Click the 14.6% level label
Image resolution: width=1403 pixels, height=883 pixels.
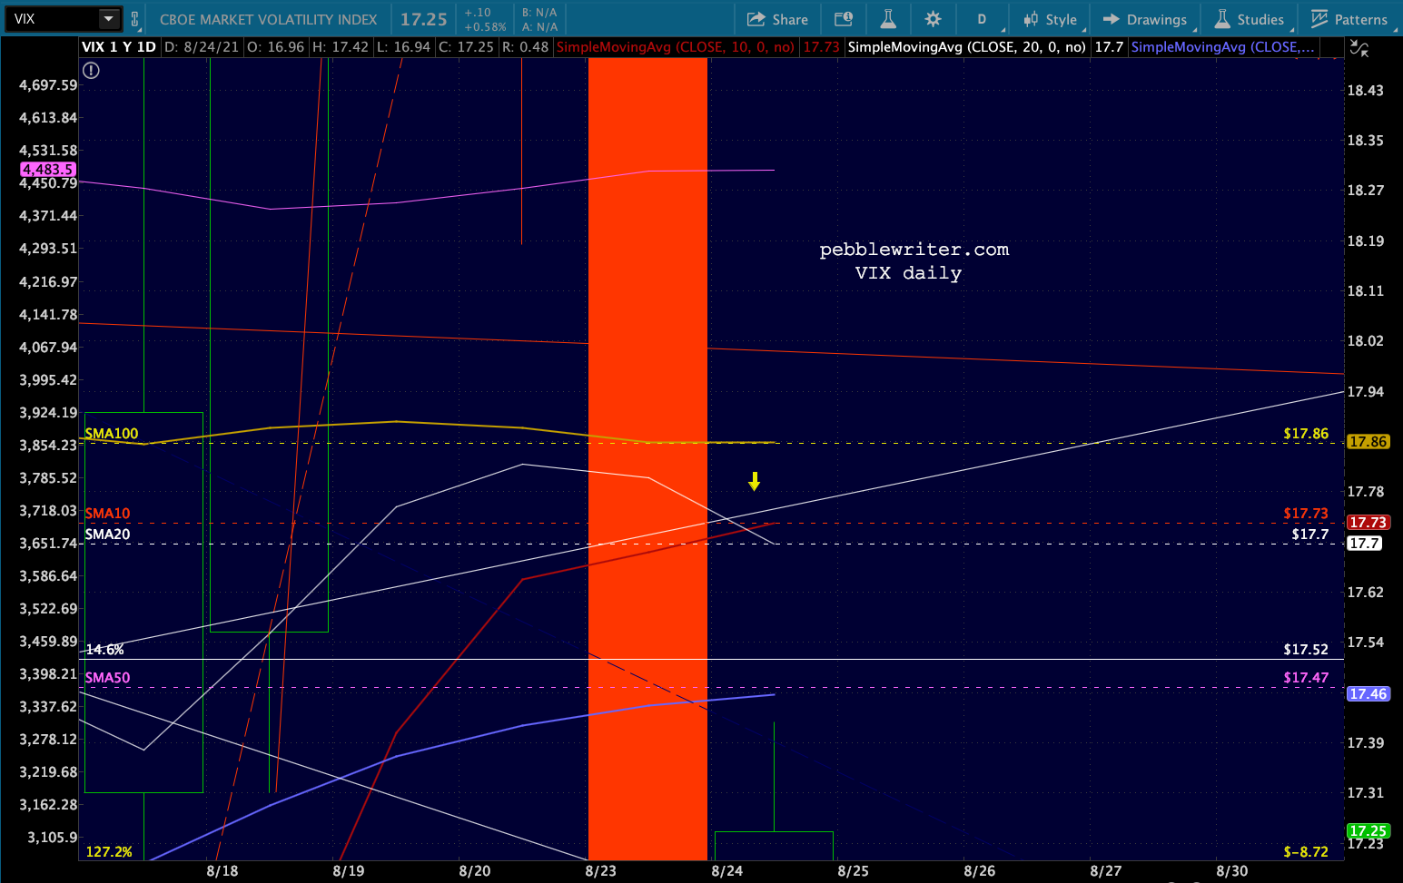click(104, 650)
